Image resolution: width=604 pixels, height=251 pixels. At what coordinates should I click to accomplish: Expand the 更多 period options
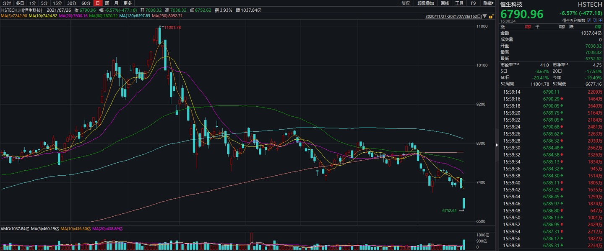[128, 3]
